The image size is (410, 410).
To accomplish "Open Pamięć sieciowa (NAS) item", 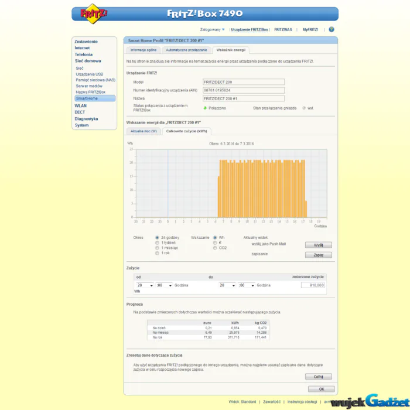I will coord(95,80).
